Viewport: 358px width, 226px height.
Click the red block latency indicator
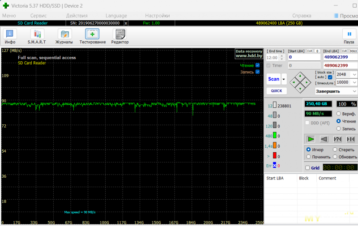[x=275, y=156]
